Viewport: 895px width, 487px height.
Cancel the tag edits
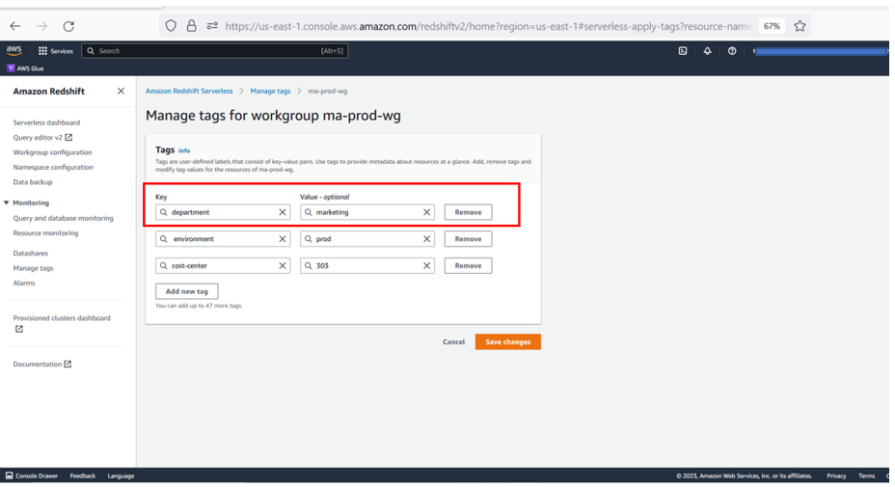[x=454, y=342]
